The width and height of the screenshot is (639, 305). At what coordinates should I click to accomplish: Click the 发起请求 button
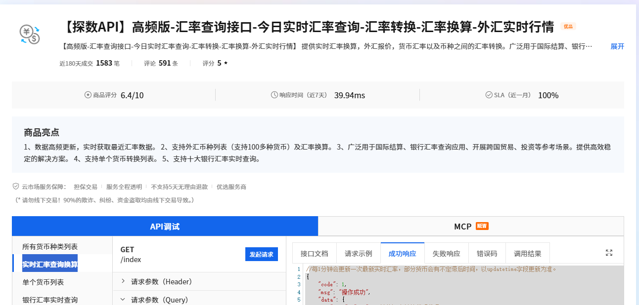pyautogui.click(x=261, y=254)
